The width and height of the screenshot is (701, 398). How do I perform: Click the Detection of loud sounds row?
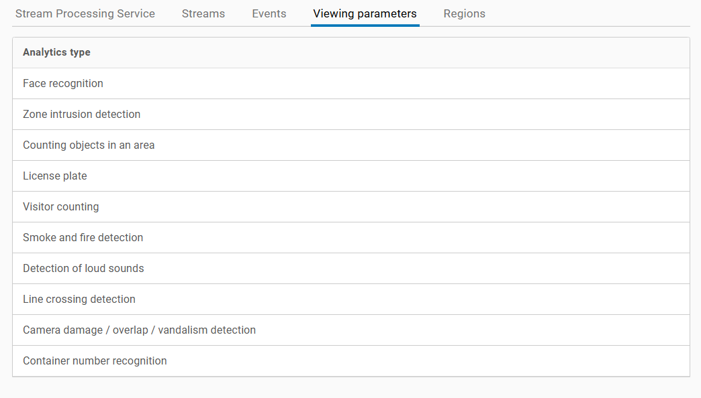point(83,269)
